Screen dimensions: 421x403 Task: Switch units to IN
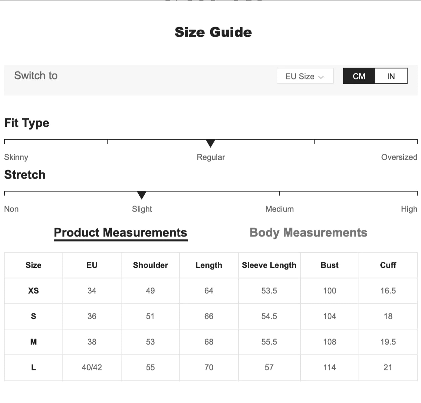click(391, 76)
